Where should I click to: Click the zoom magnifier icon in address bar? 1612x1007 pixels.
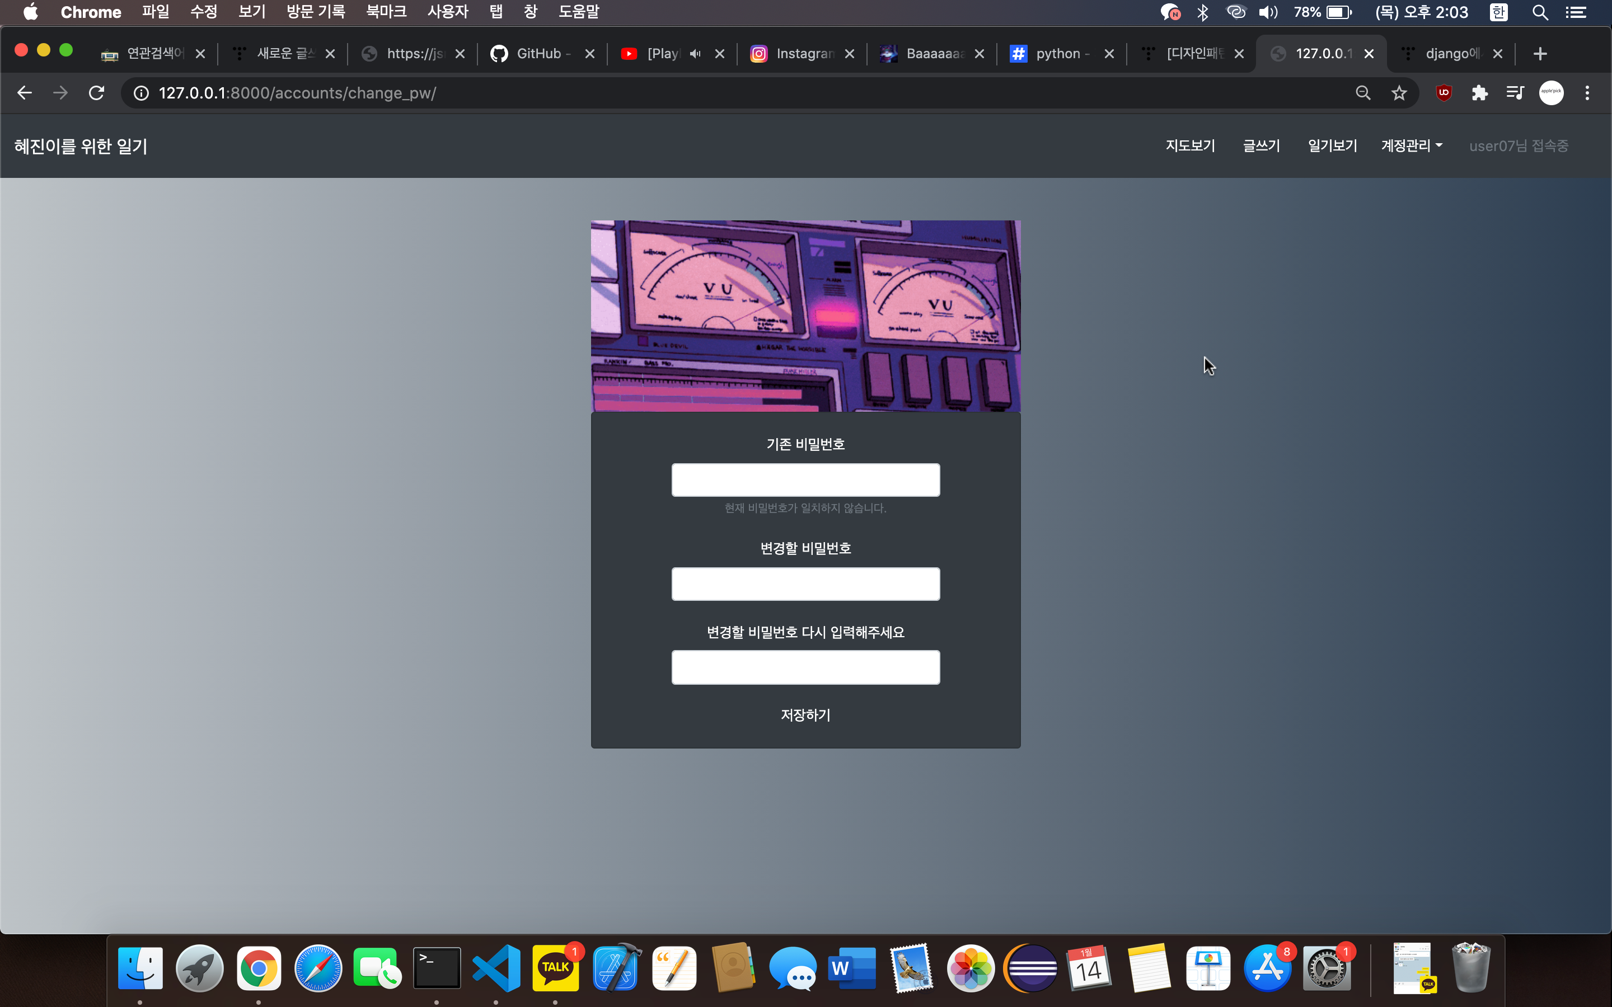(x=1363, y=92)
